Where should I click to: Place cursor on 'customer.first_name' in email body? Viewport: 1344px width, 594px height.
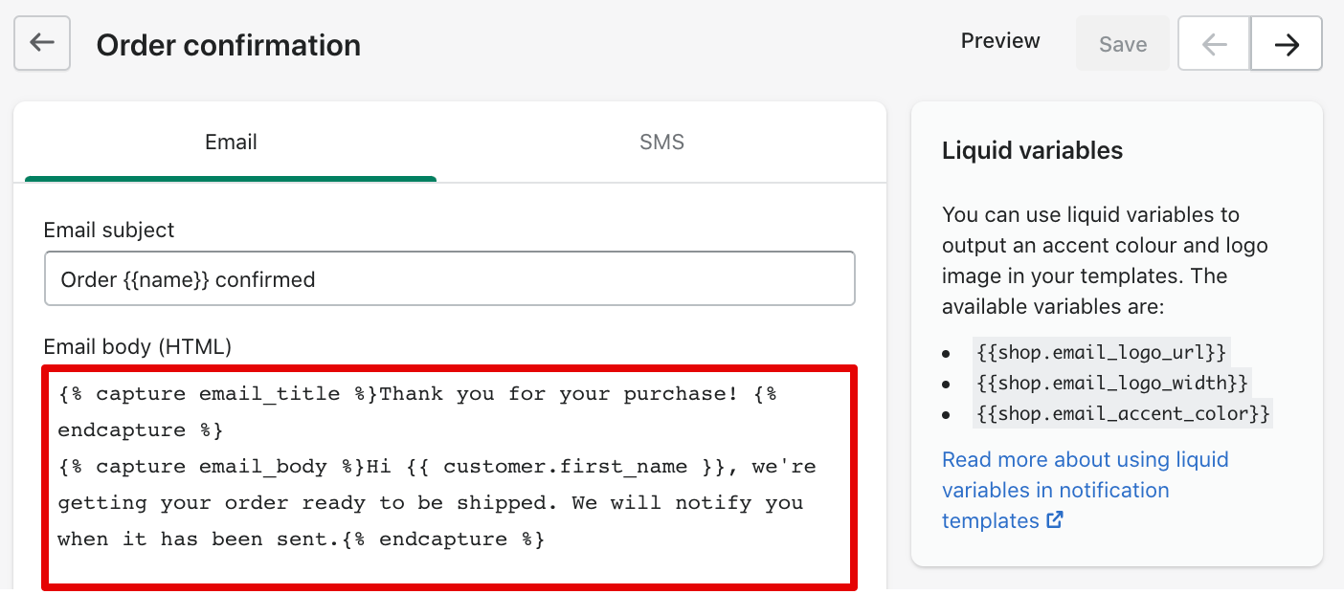point(566,467)
